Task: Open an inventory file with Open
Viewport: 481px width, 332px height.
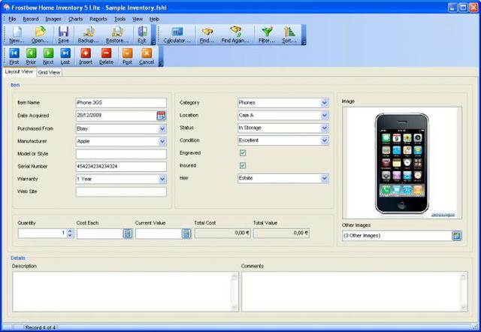Action: click(40, 35)
